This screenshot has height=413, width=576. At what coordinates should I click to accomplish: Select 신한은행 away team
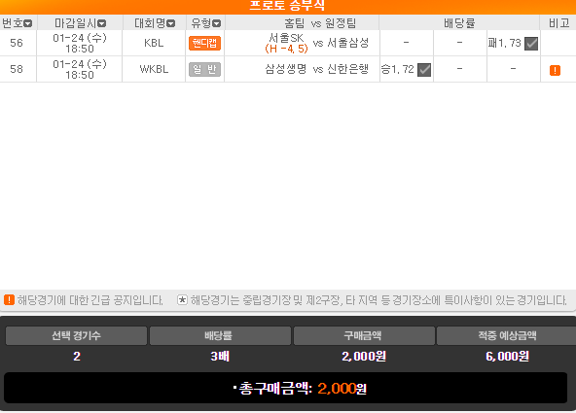pos(348,69)
